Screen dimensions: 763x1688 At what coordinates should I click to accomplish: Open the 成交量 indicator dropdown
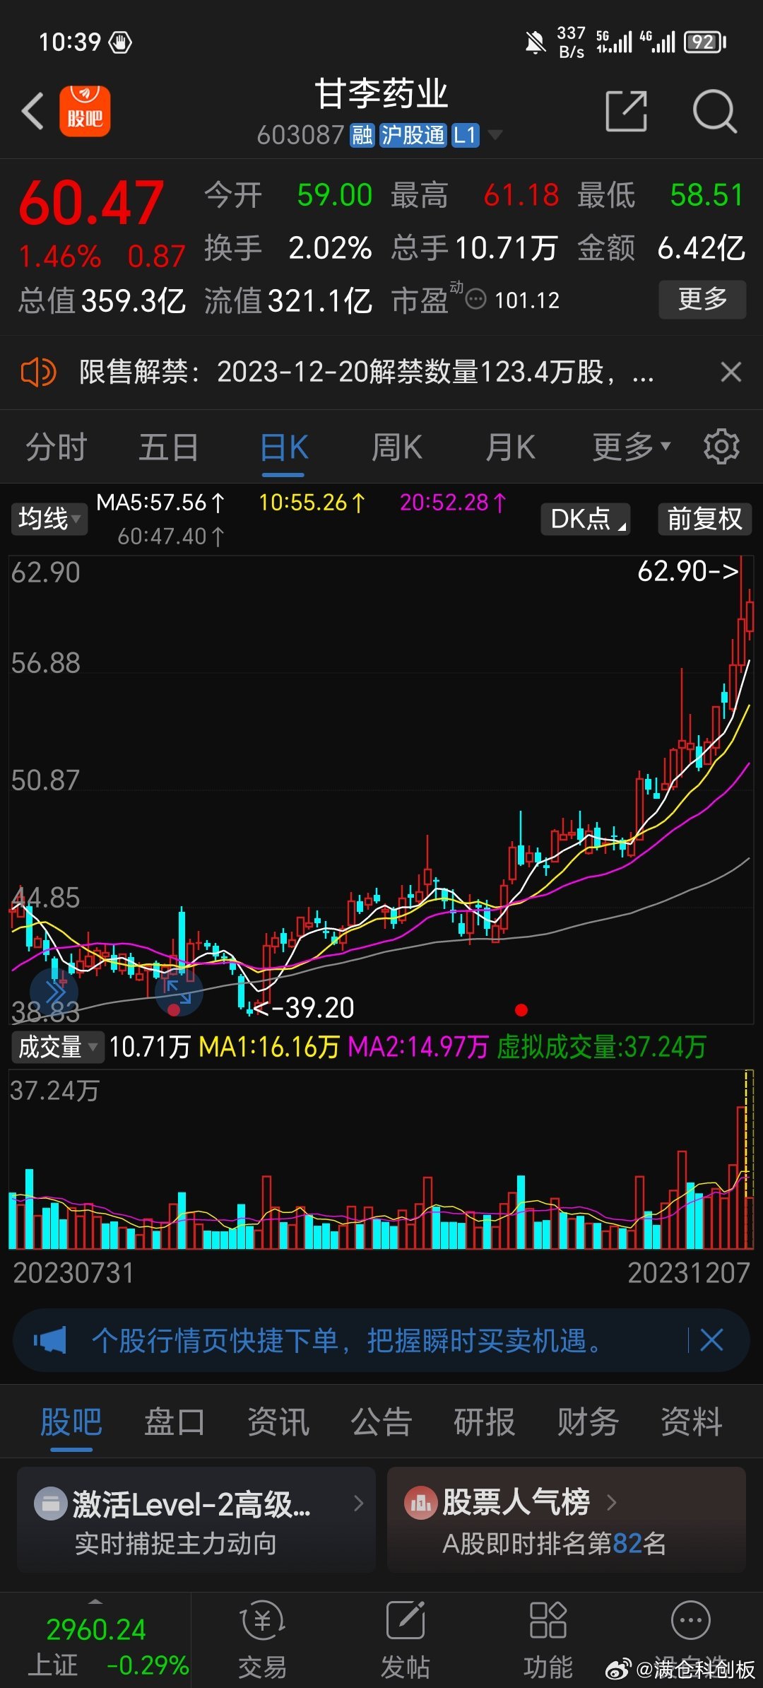pyautogui.click(x=57, y=1047)
